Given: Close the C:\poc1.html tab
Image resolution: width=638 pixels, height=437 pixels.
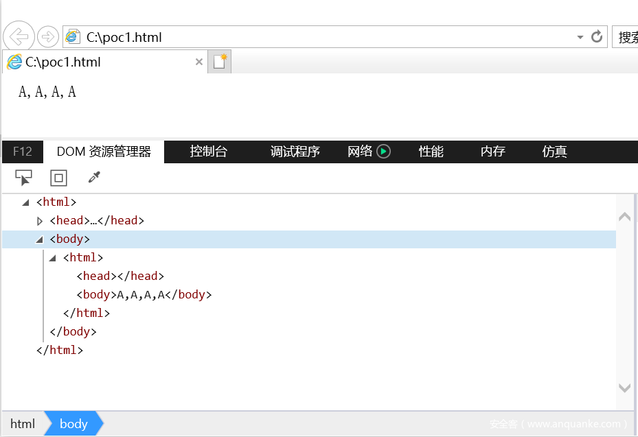Looking at the screenshot, I should tap(199, 62).
